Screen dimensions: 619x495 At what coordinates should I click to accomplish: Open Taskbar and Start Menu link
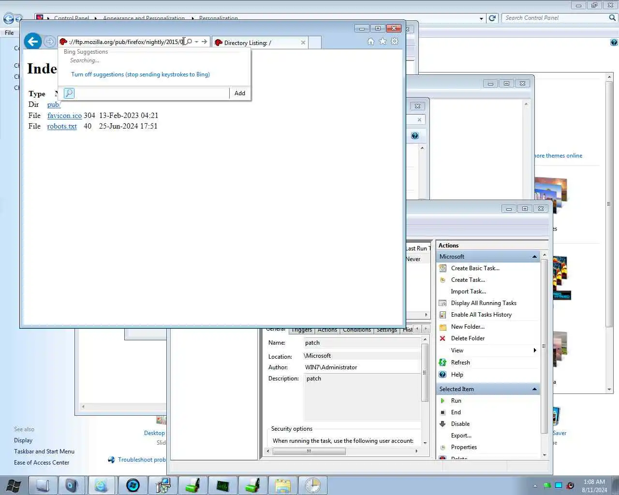(x=44, y=451)
